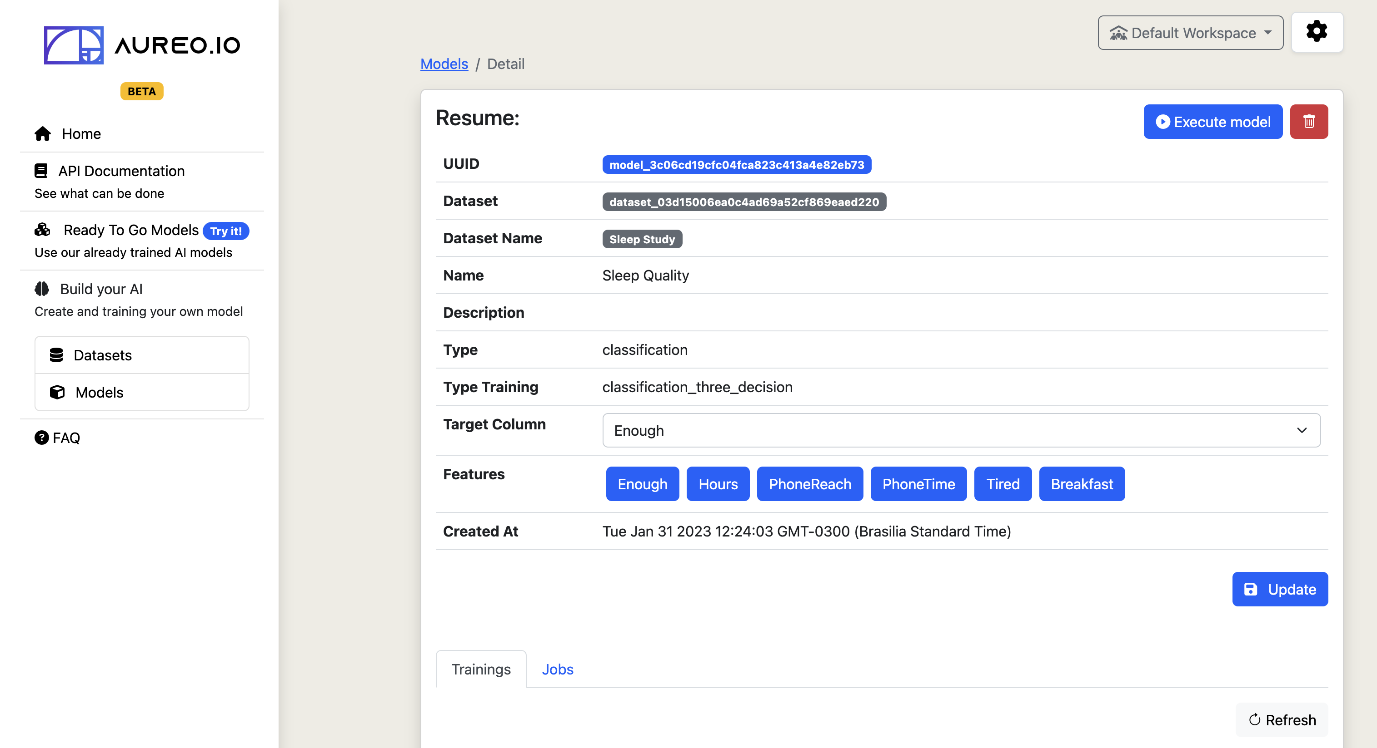Click the Aureo.io logo
The image size is (1377, 748).
[x=142, y=45]
